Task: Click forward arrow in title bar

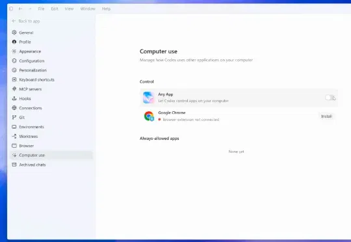Action: pos(30,8)
